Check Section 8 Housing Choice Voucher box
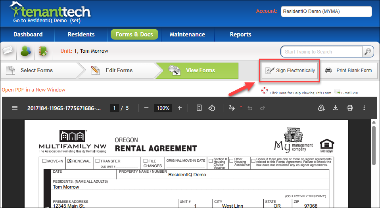The image size is (380, 208). point(211,161)
